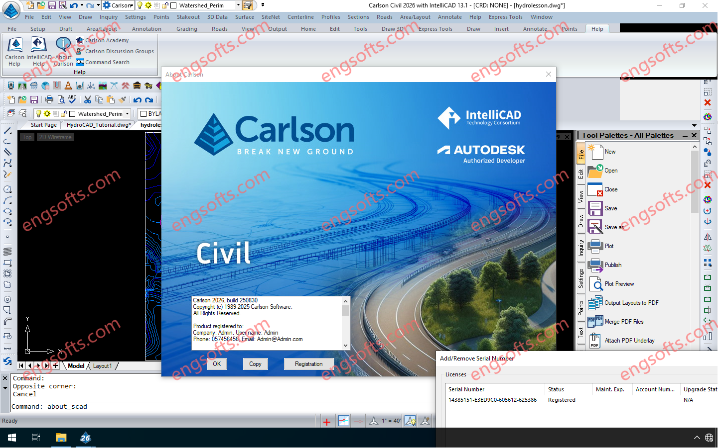The image size is (718, 448).
Task: Click New document icon in Tool Palettes
Action: tap(595, 152)
